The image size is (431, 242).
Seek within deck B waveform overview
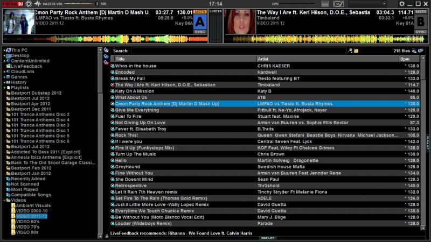[326, 39]
